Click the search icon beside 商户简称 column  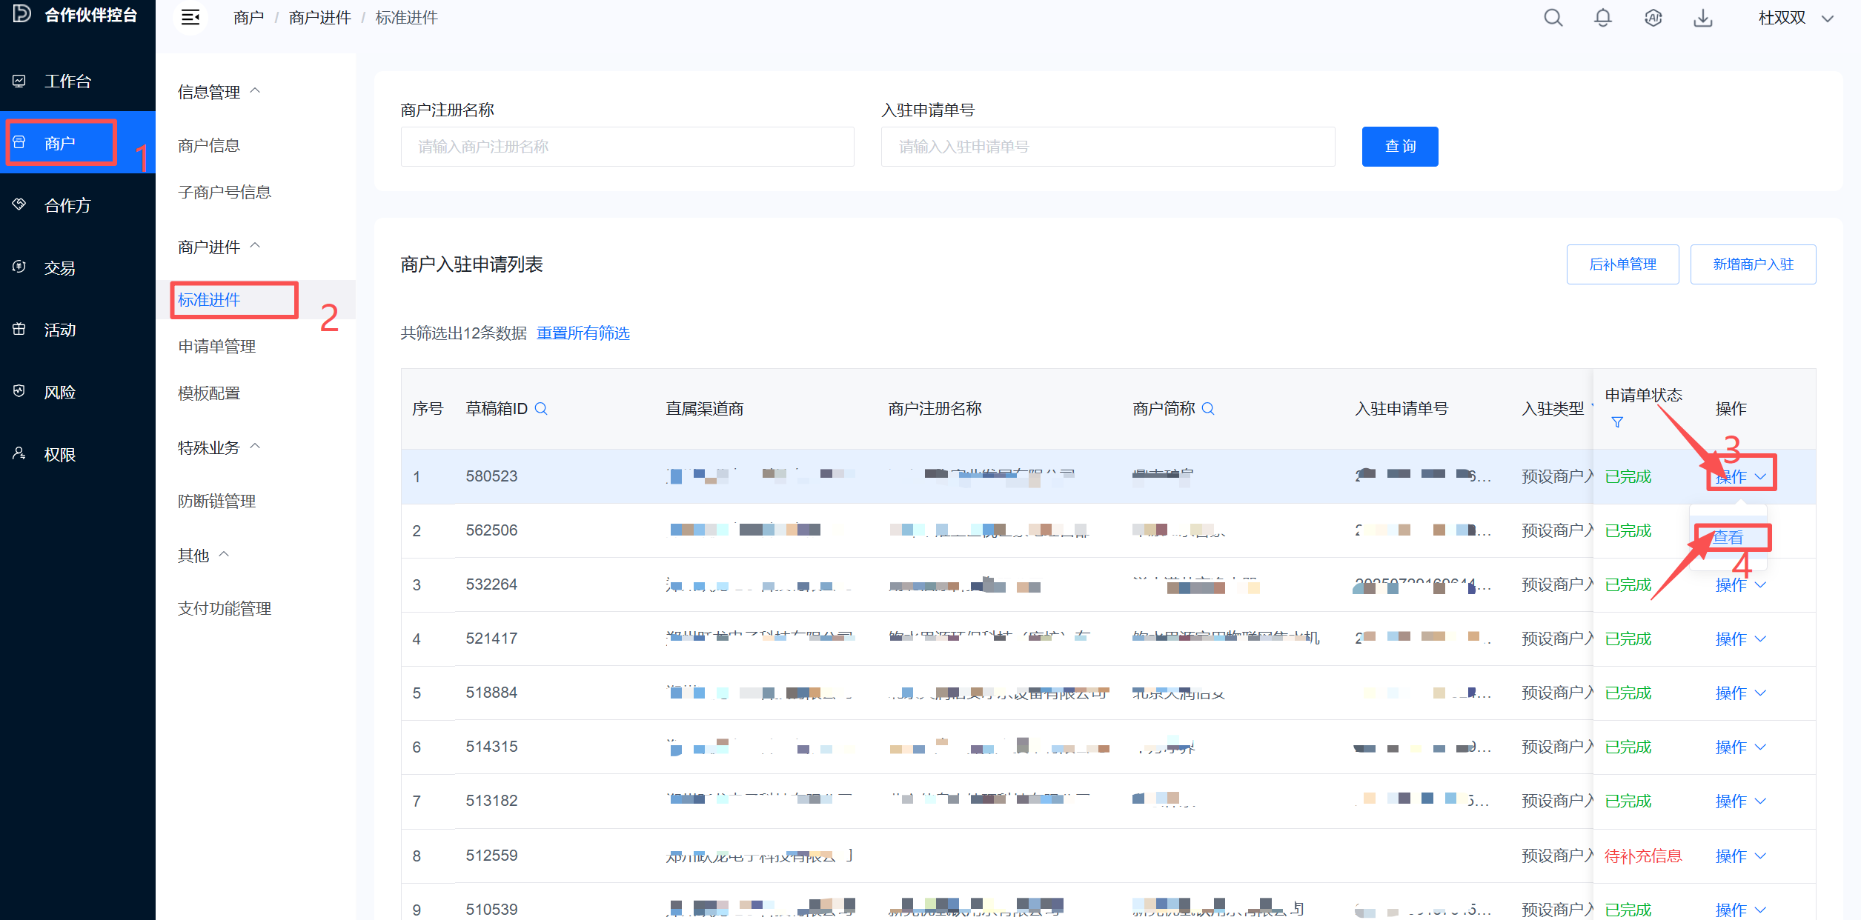(x=1208, y=408)
